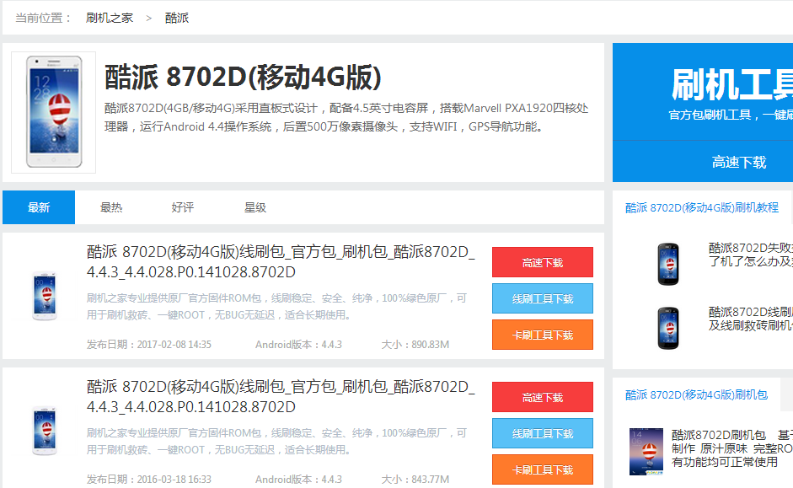Click the 发布日期：2016-03-18 16:33 text

pos(148,479)
